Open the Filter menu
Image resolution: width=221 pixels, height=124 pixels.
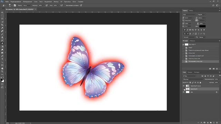click(56, 2)
